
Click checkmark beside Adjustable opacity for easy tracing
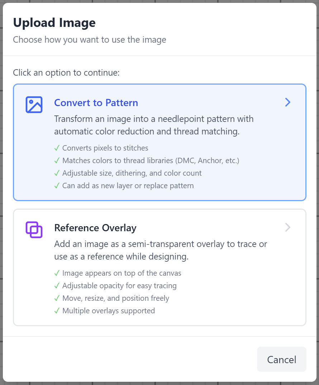click(x=57, y=286)
